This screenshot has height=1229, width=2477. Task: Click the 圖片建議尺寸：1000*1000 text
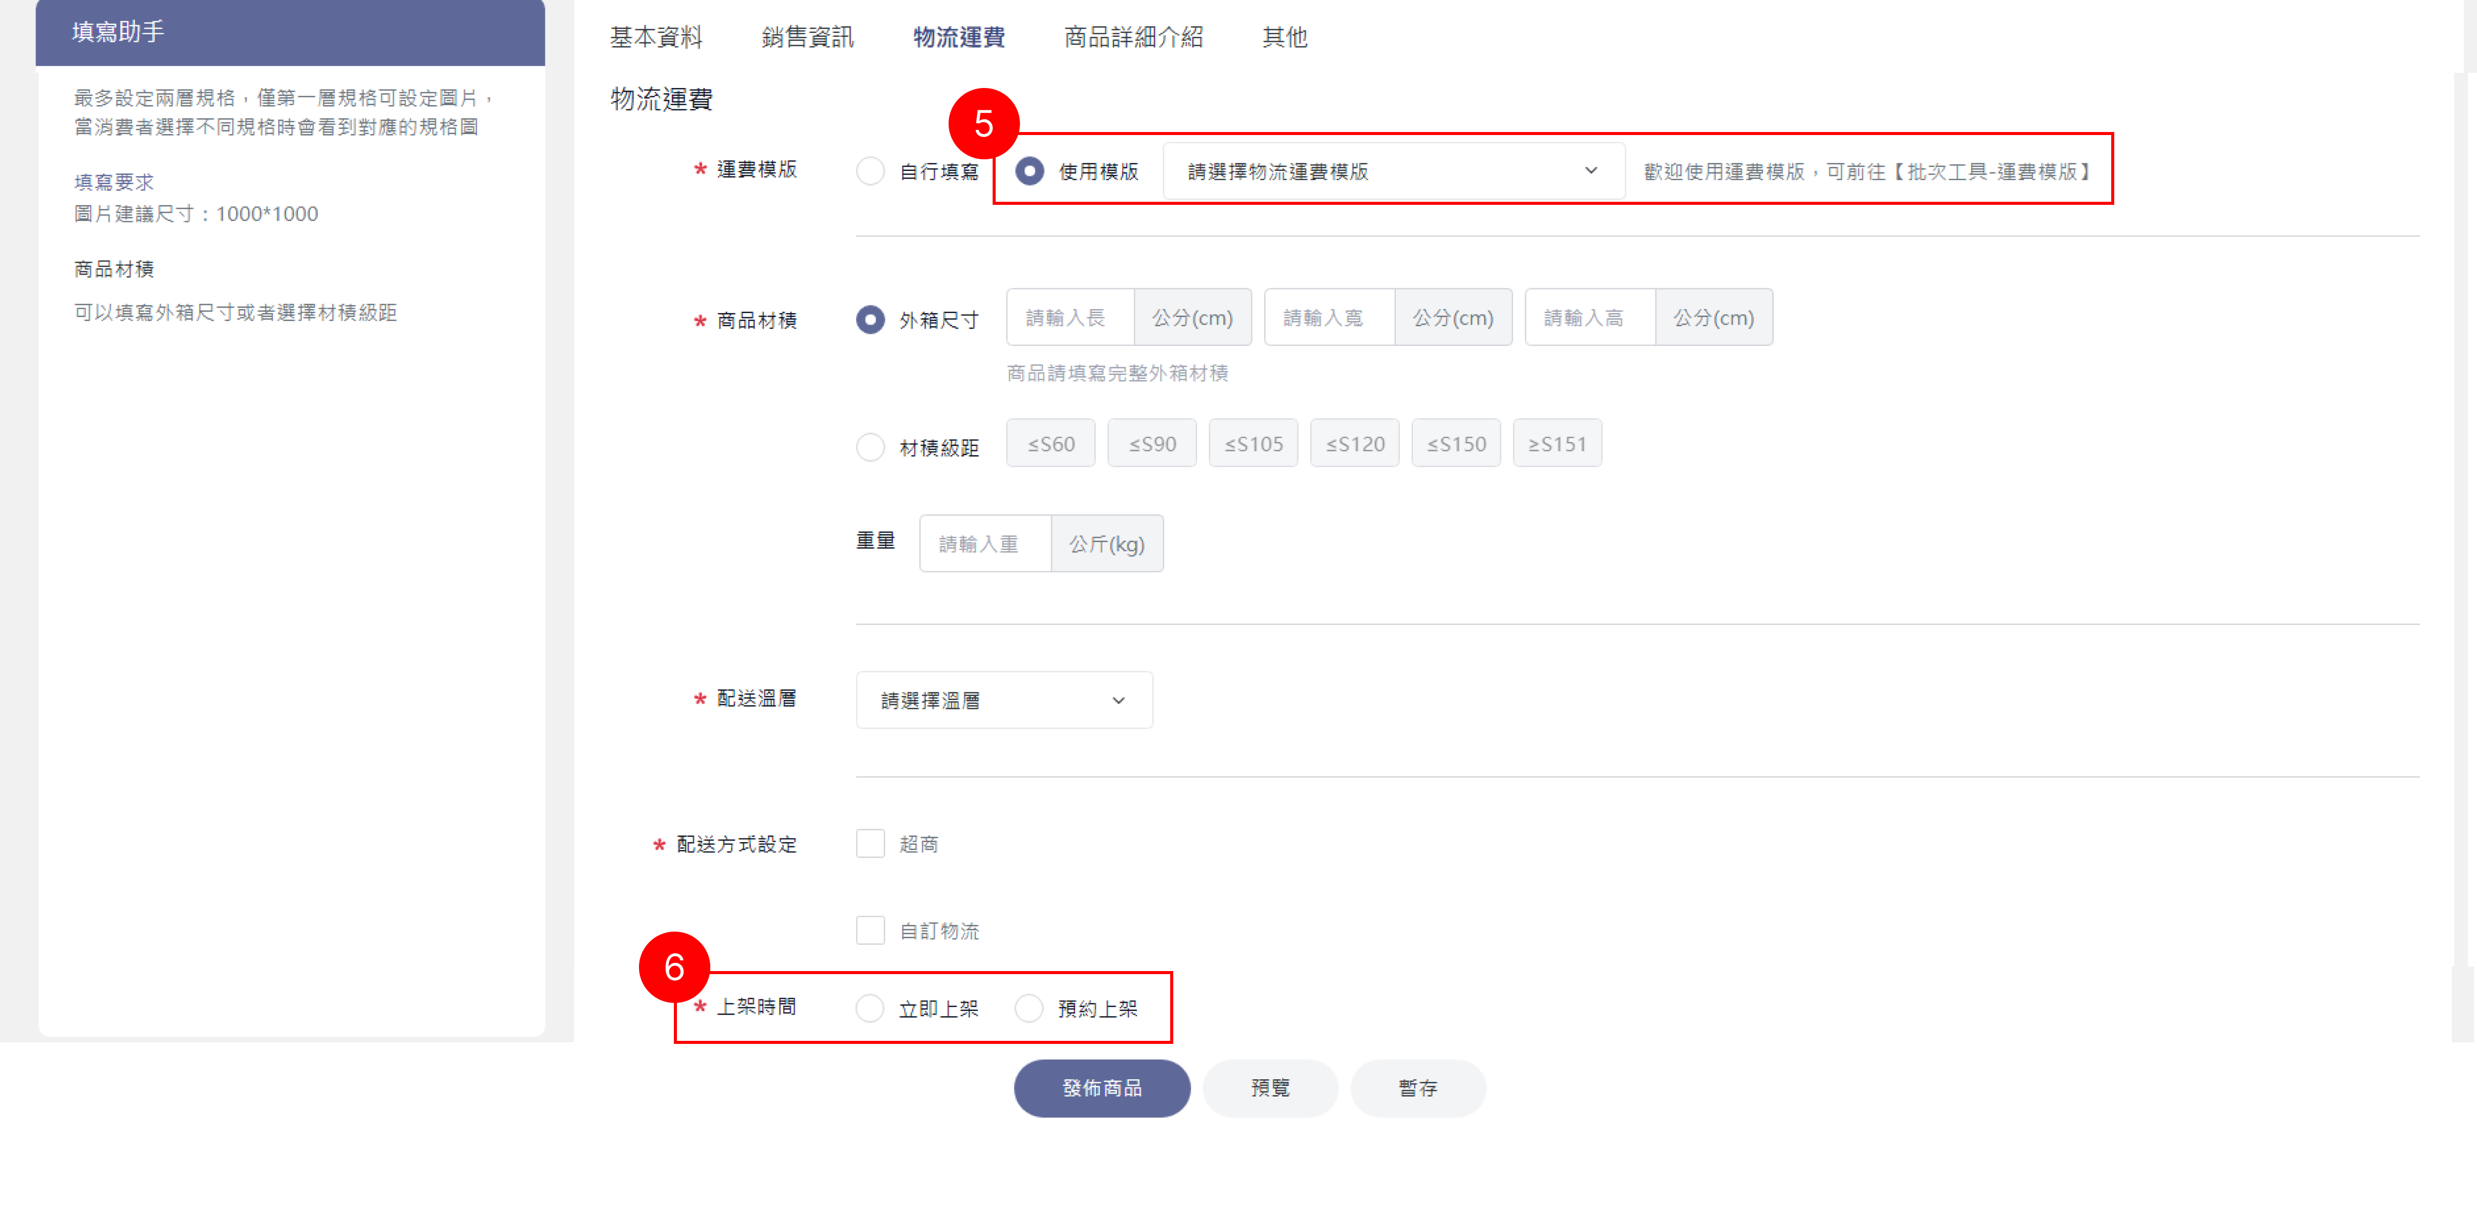[x=196, y=213]
